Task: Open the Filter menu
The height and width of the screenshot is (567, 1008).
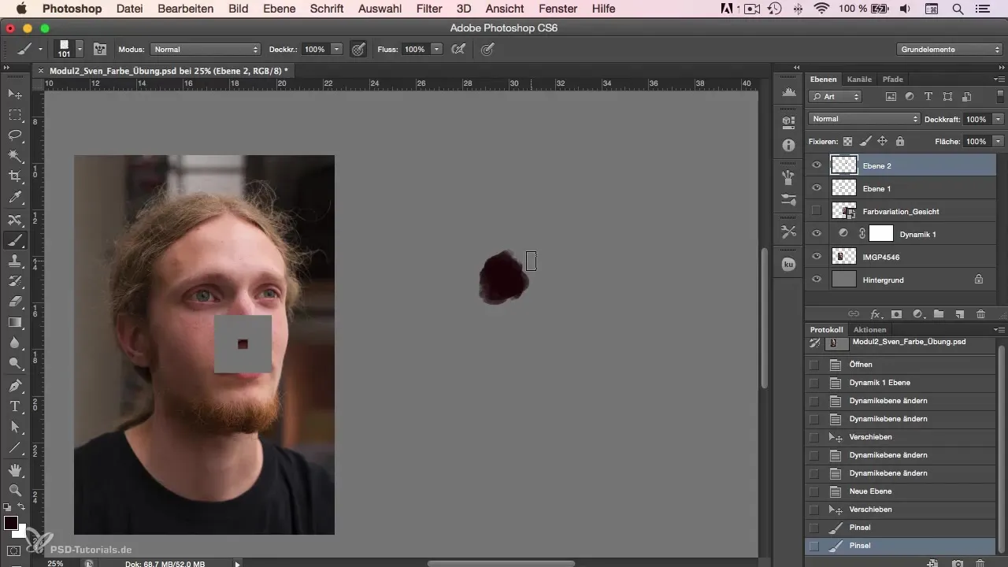Action: (x=429, y=9)
